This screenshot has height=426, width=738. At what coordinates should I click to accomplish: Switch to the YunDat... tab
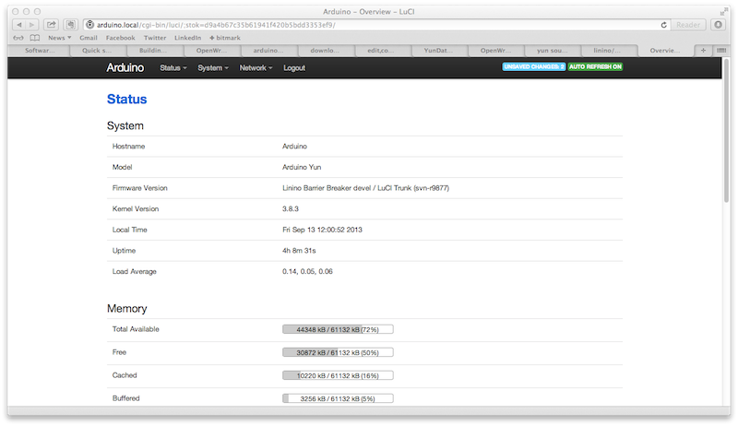click(x=439, y=51)
